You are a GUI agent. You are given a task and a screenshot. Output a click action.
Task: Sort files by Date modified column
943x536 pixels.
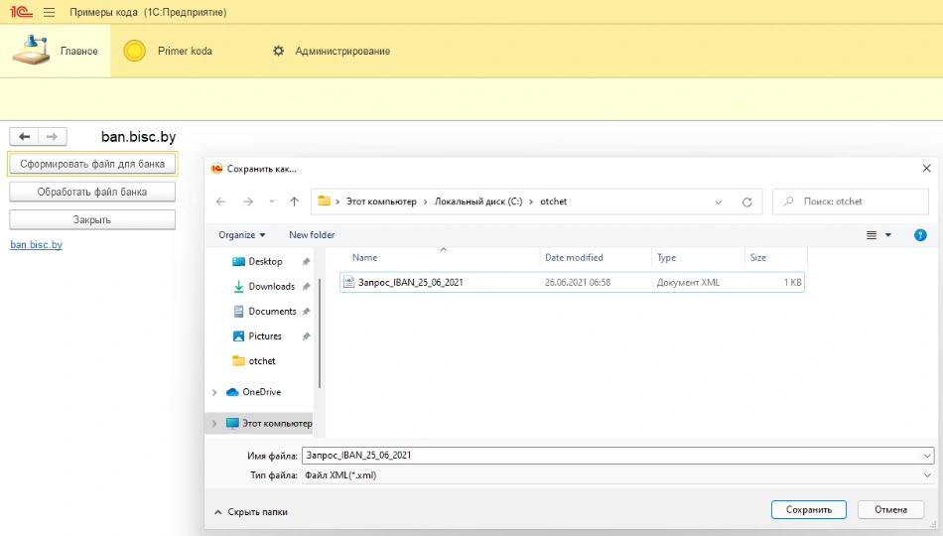574,258
